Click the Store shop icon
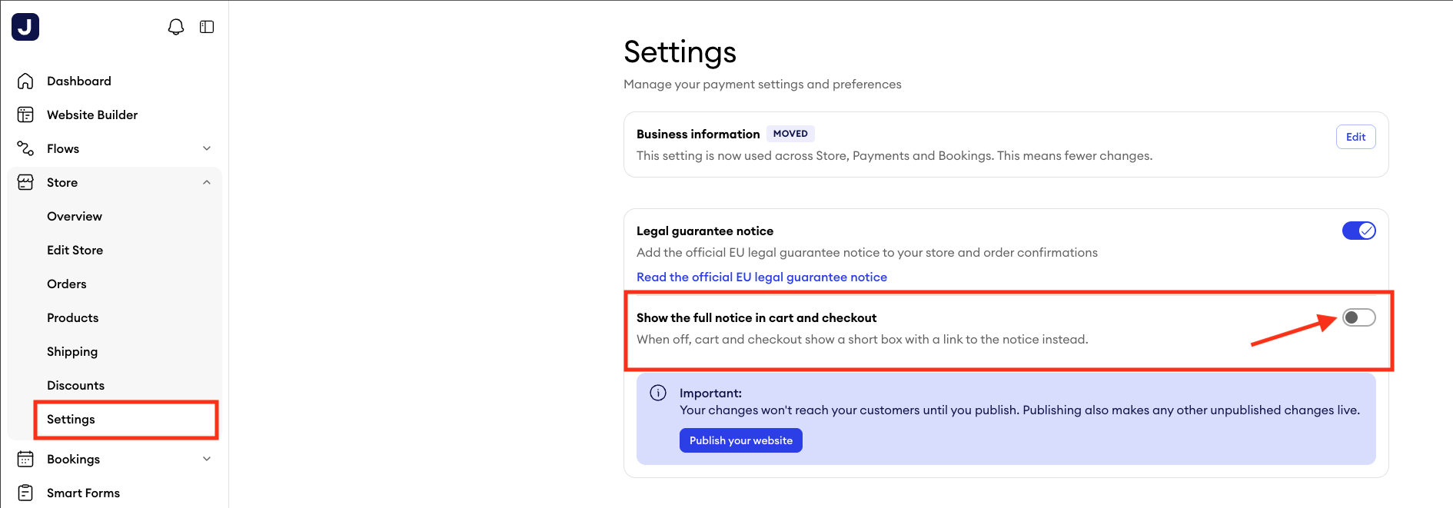 (x=25, y=182)
